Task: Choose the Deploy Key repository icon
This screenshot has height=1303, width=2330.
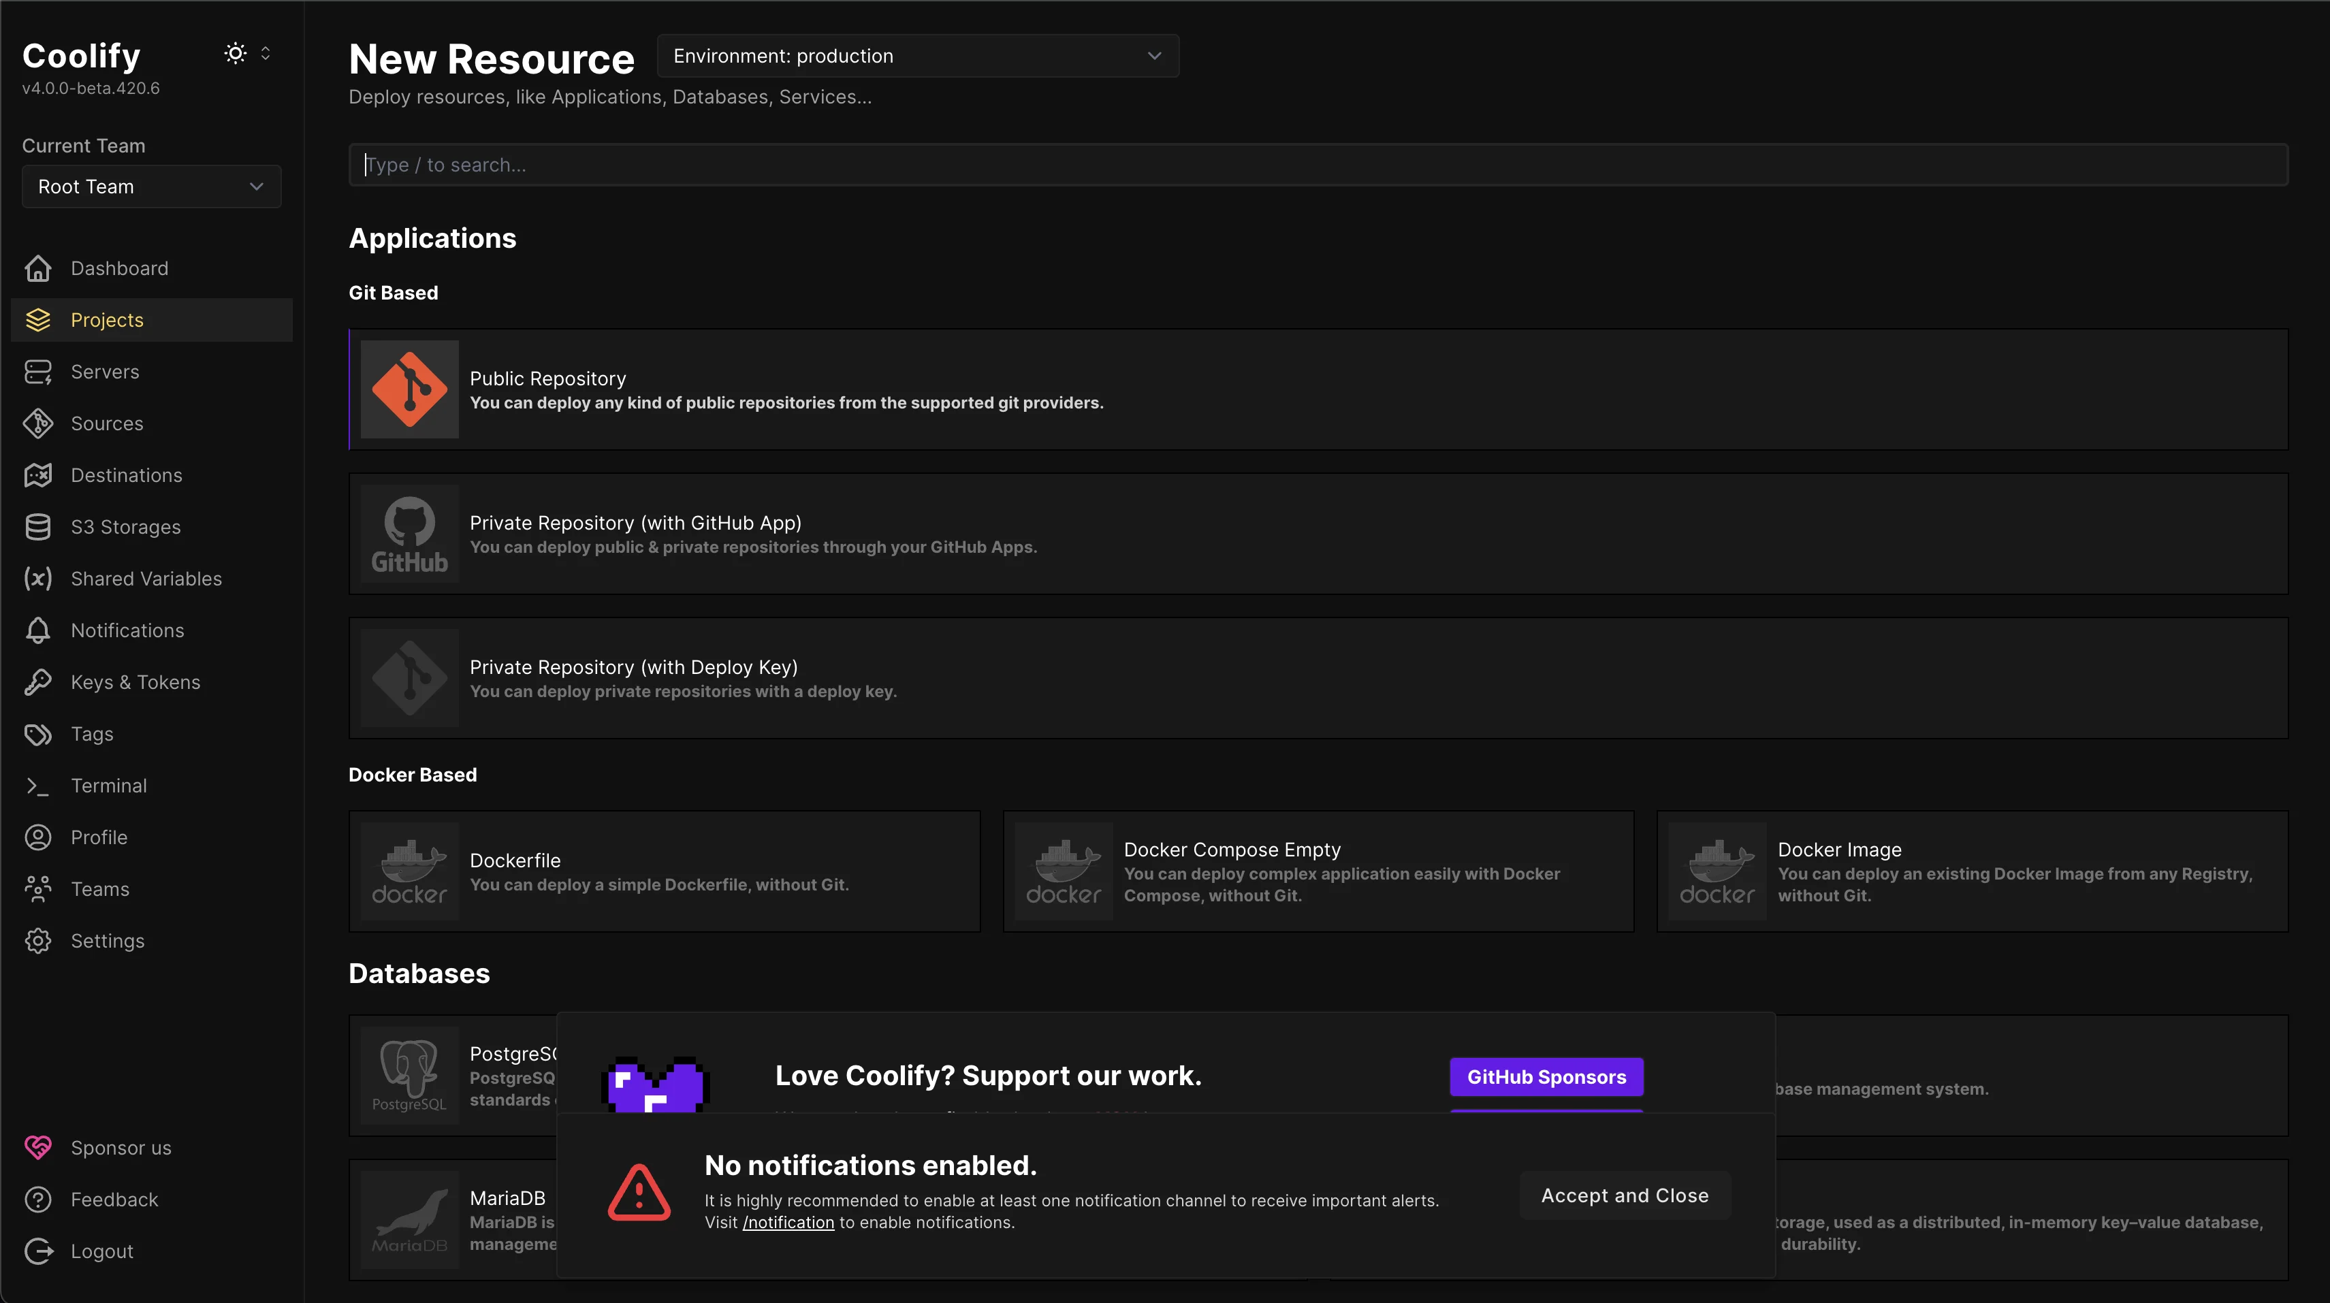Action: click(410, 678)
